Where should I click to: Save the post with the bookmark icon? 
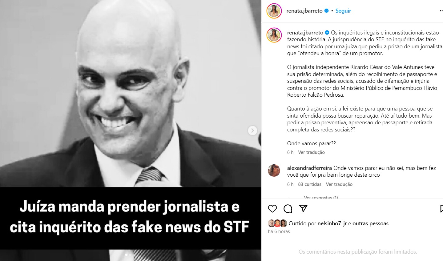pyautogui.click(x=441, y=209)
